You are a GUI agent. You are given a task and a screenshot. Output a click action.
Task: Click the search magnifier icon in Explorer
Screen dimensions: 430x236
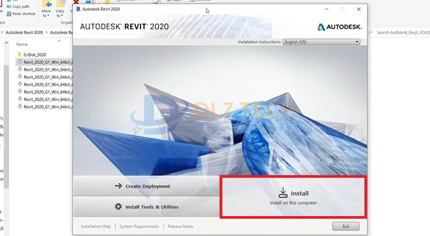click(x=370, y=33)
